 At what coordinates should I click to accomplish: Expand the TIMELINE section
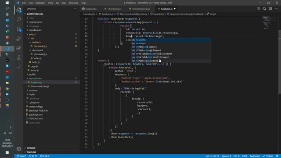(x=31, y=152)
